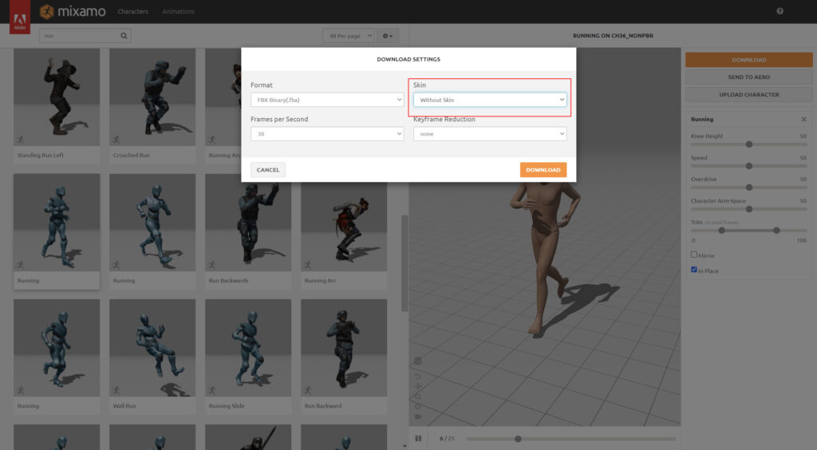Click the mixamo logo icon
Image resolution: width=817 pixels, height=450 pixels.
48,11
